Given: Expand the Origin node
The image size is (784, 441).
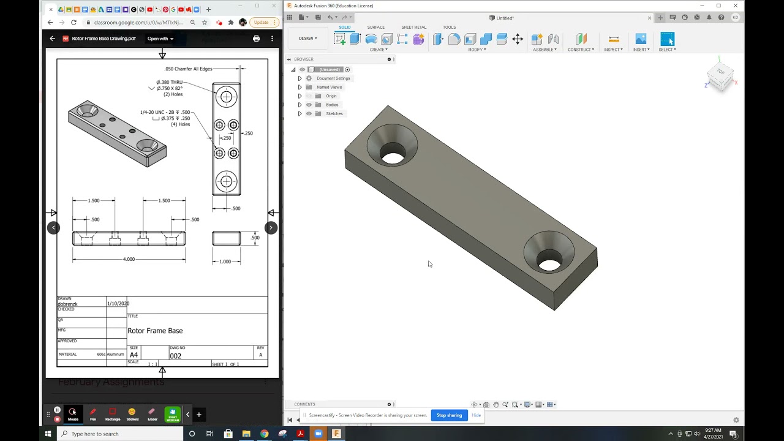Looking at the screenshot, I should point(300,96).
